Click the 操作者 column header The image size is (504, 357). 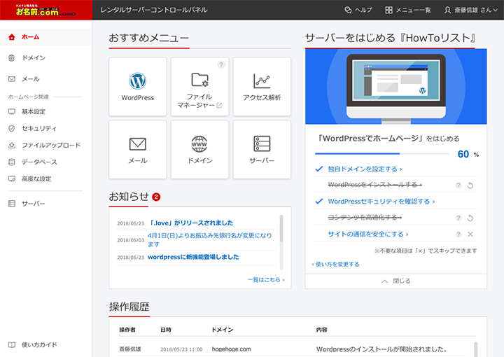[127, 330]
